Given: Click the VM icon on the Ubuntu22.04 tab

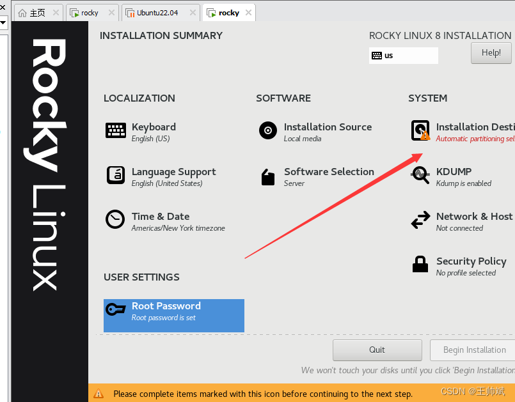Looking at the screenshot, I should click(130, 13).
